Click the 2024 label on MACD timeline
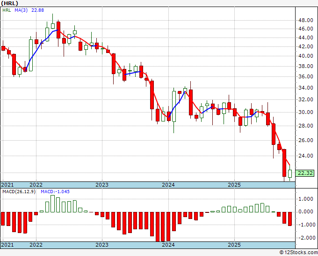 (x=168, y=245)
